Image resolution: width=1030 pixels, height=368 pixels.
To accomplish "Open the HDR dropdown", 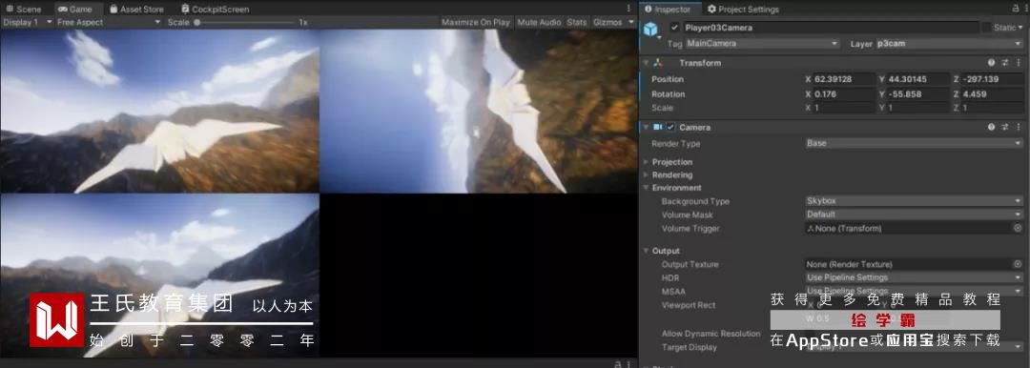I will click(915, 277).
